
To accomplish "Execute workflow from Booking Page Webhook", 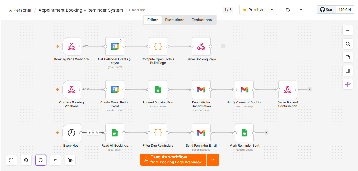I will click(x=173, y=160).
